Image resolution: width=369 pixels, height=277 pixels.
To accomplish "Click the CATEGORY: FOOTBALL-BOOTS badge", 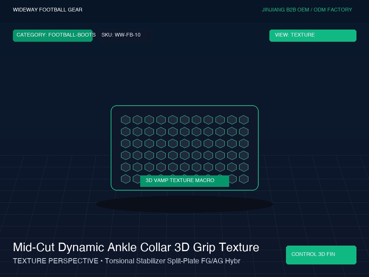I will 53,35.
